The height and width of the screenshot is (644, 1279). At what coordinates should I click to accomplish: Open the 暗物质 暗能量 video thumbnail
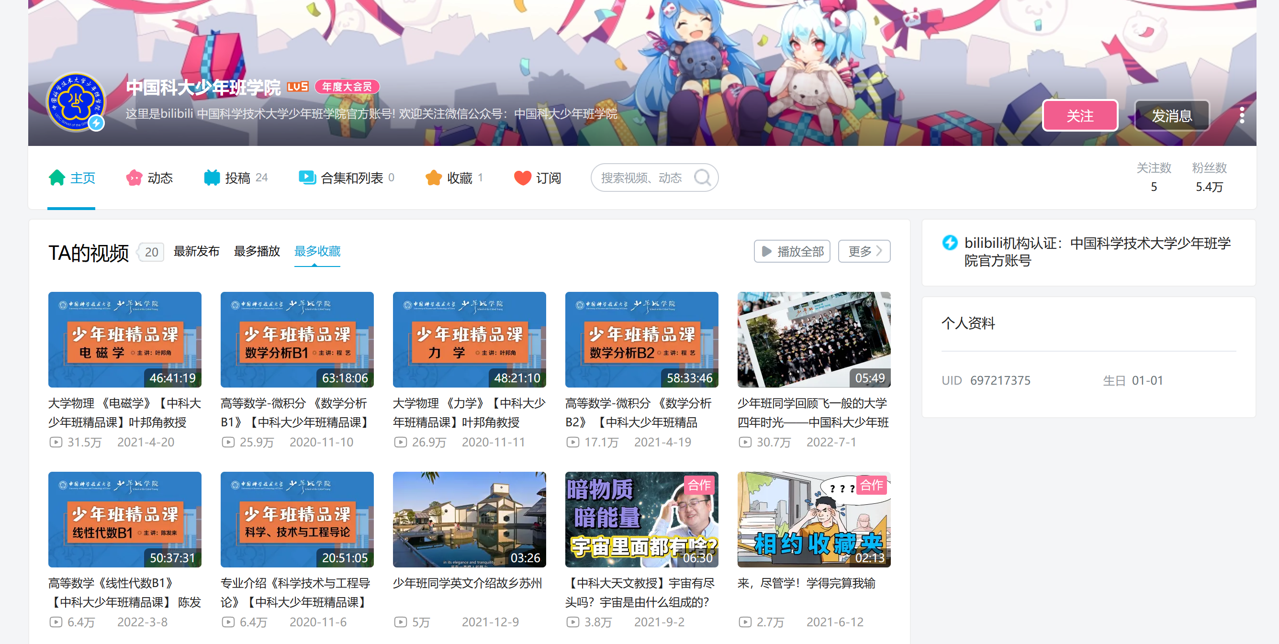[x=641, y=520]
